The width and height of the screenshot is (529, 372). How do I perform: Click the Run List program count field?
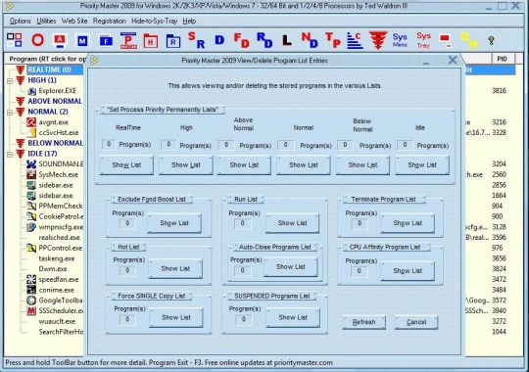point(242,223)
